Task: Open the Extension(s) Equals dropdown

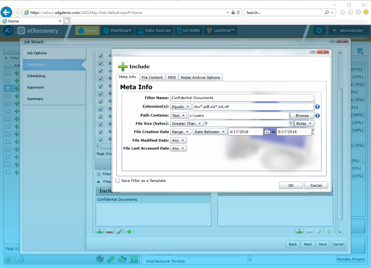Action: click(181, 107)
